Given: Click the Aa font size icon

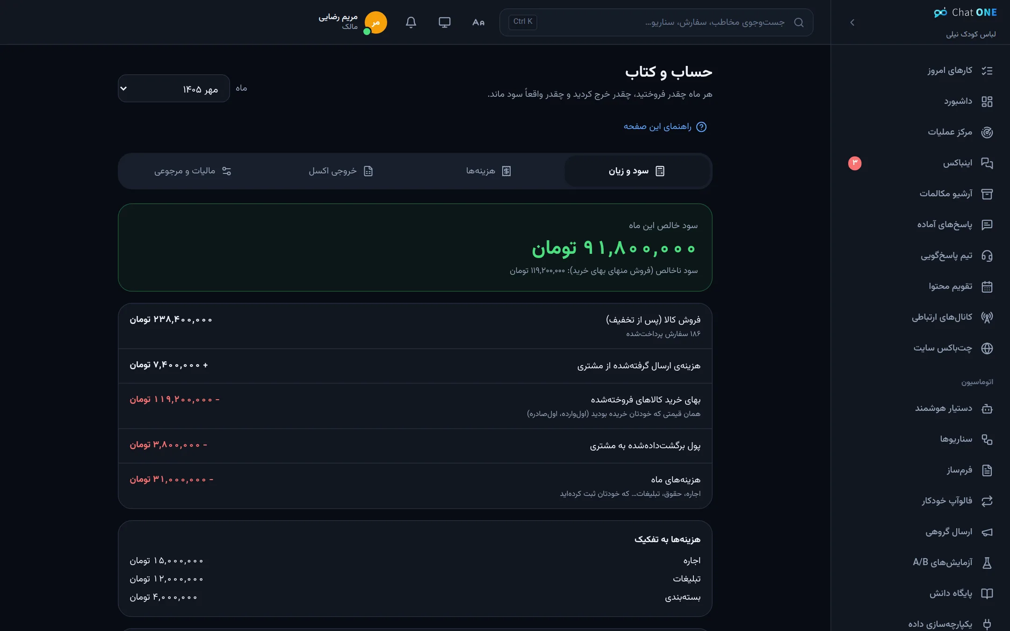Looking at the screenshot, I should (478, 22).
